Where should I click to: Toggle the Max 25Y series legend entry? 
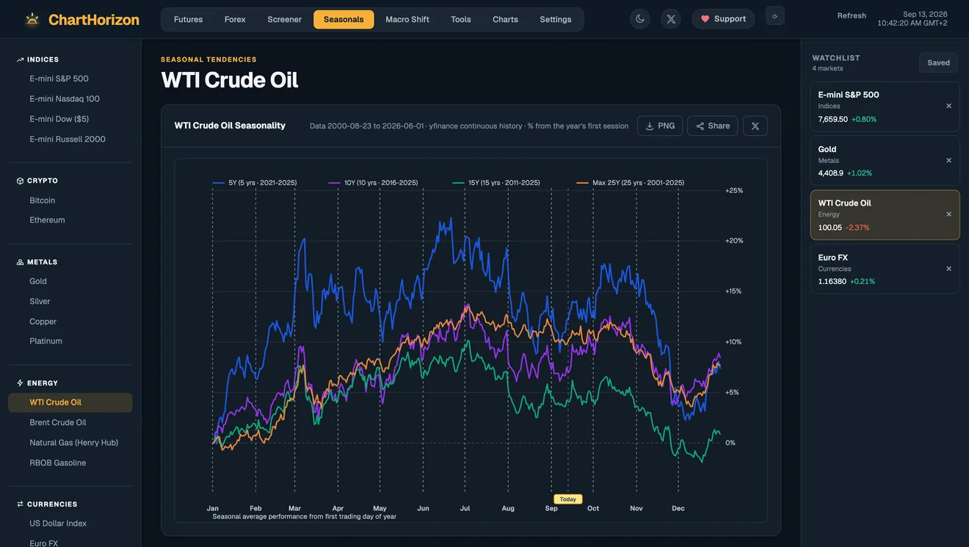coord(631,183)
